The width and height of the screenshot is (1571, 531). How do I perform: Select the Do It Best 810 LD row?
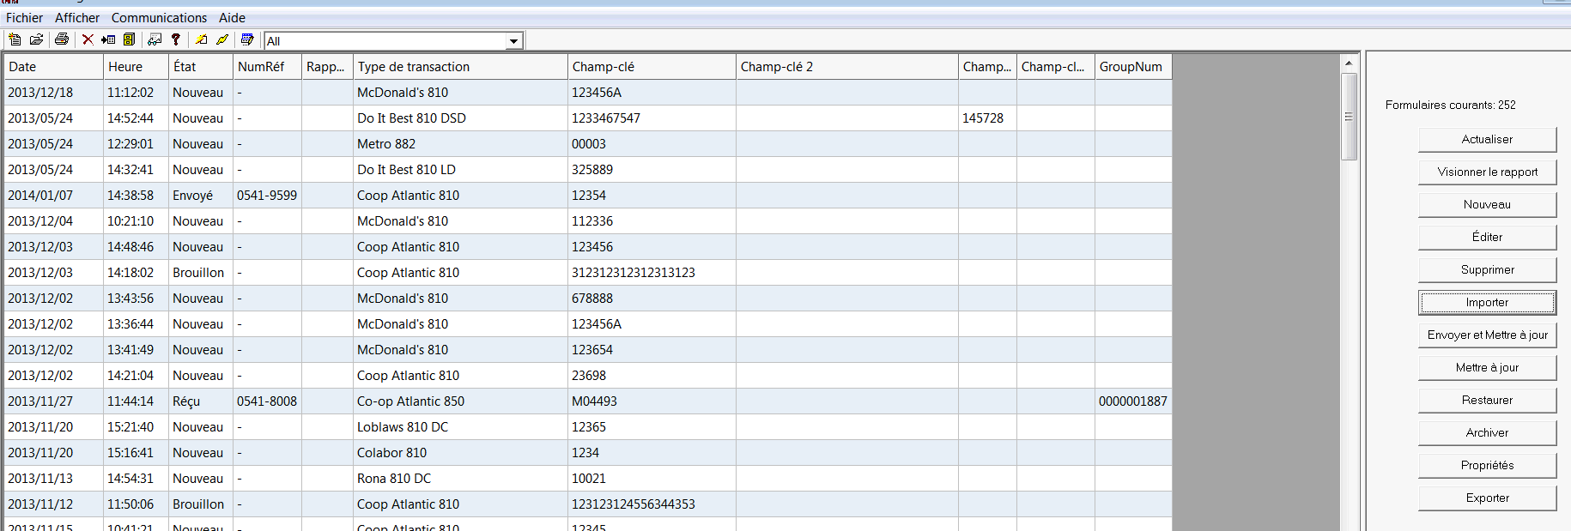pyautogui.click(x=588, y=170)
